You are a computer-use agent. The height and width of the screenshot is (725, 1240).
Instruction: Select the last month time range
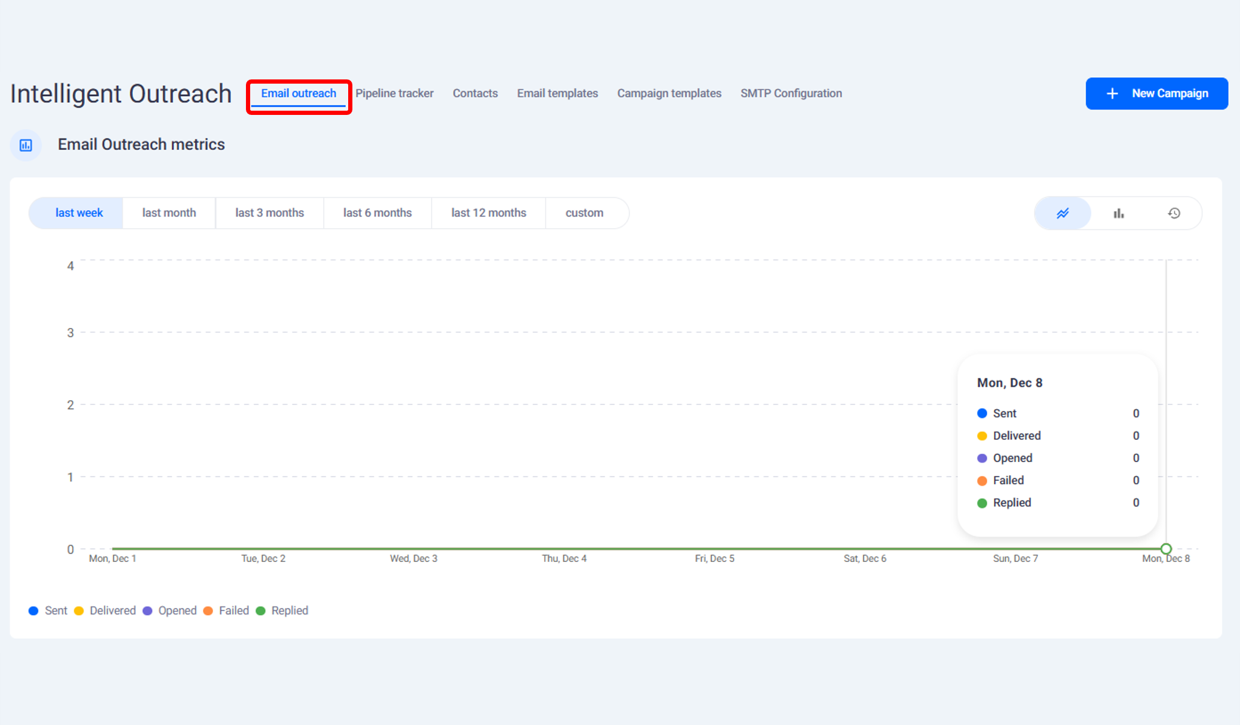pyautogui.click(x=169, y=213)
